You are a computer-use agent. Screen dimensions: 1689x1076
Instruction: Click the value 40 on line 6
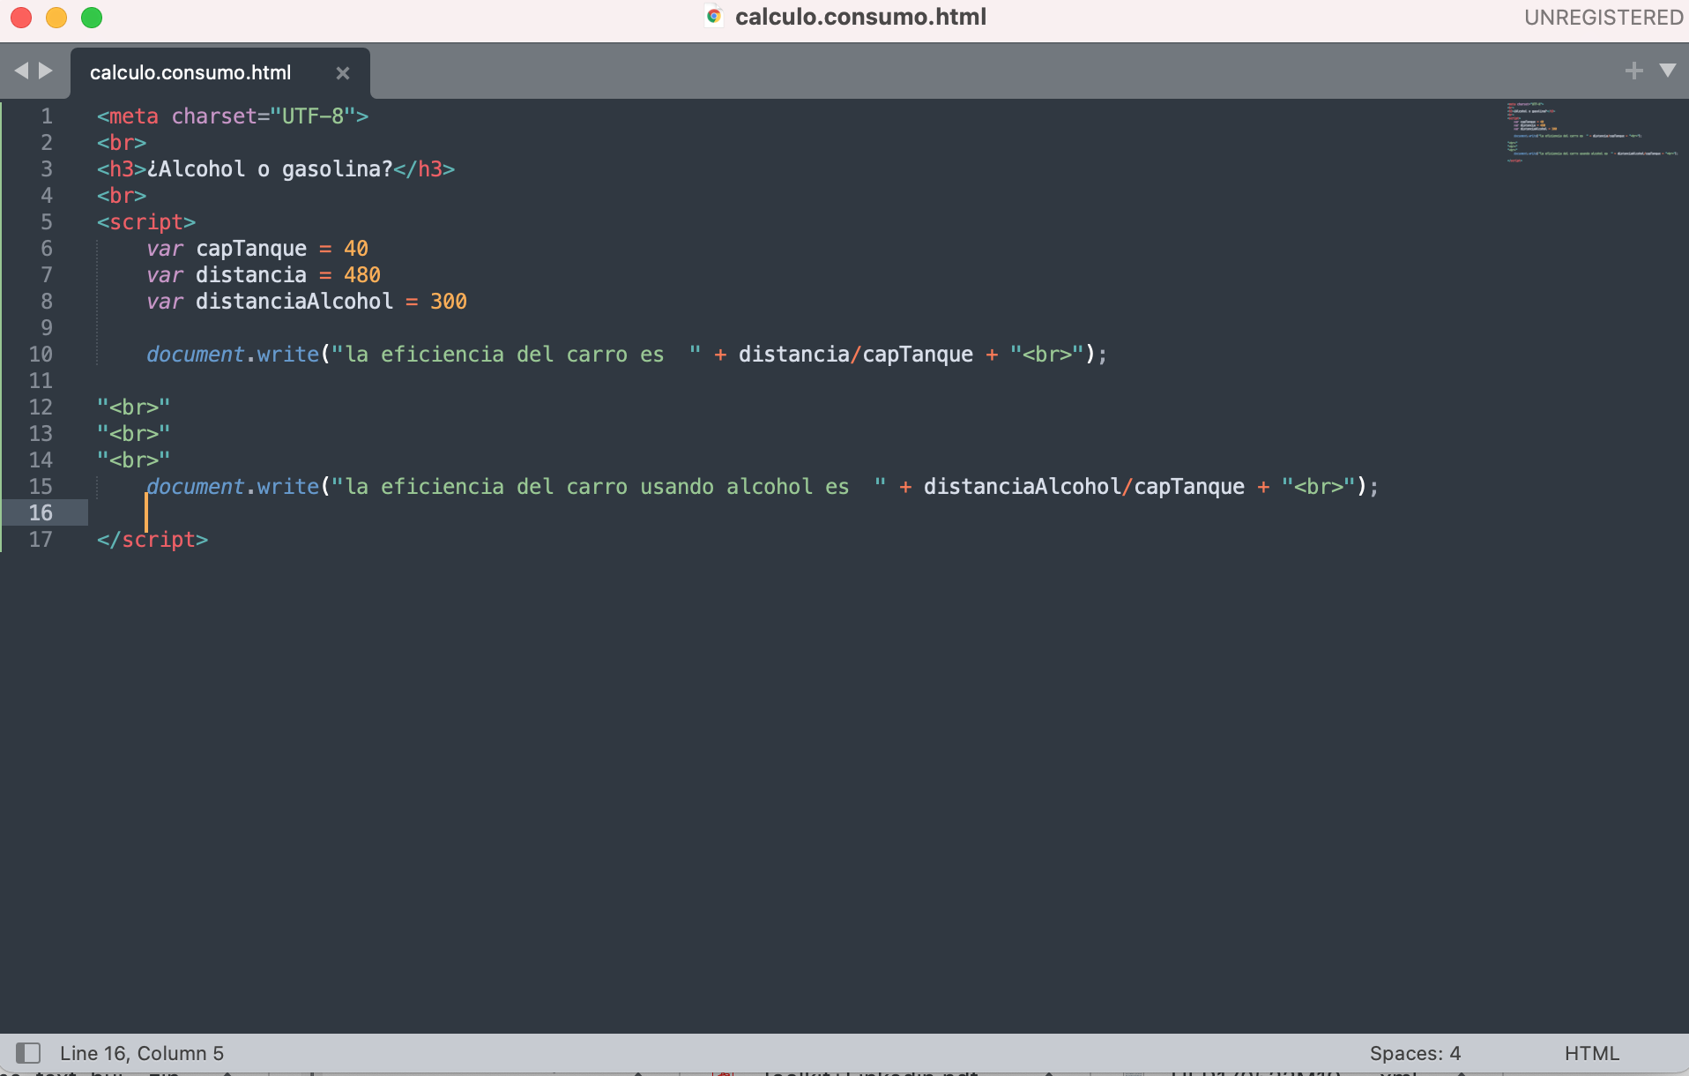(356, 249)
